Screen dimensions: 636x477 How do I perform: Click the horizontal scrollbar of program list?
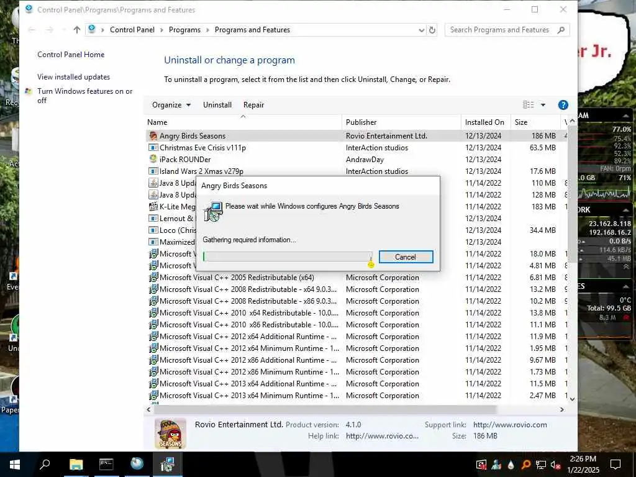(x=326, y=410)
